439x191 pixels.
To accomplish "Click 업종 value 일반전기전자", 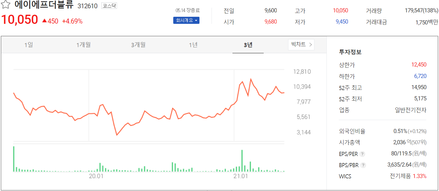I will pyautogui.click(x=411, y=110).
